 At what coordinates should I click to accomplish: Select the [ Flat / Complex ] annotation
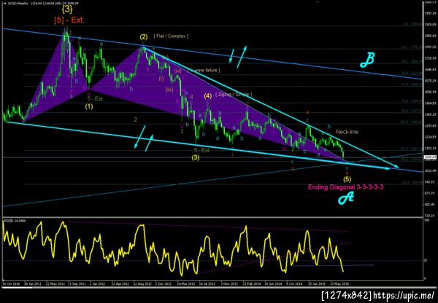171,36
